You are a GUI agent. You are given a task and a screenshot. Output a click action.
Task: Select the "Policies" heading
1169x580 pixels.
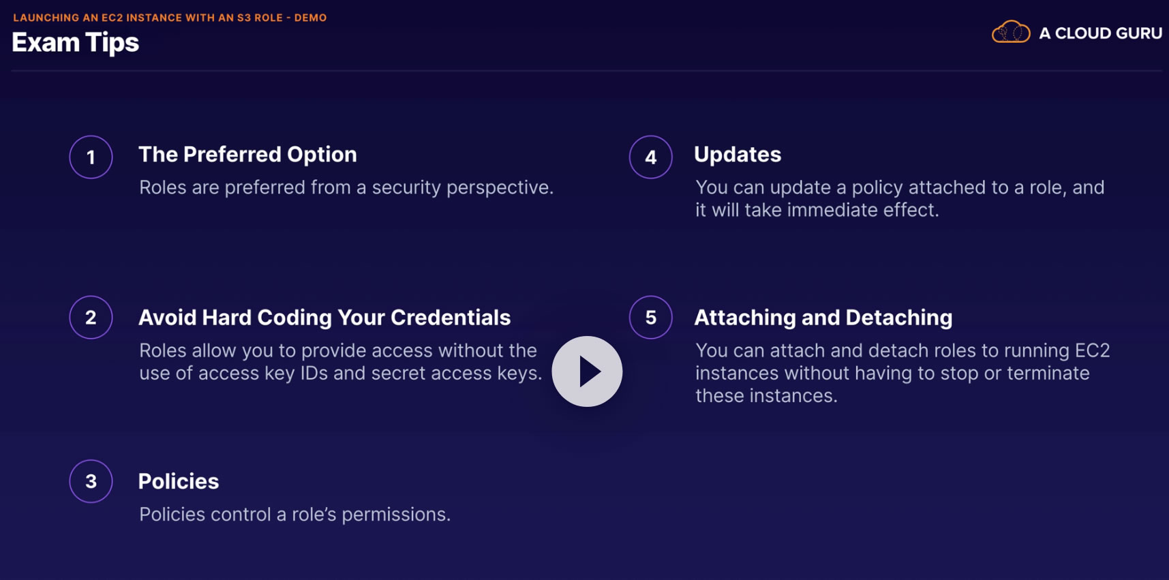click(179, 482)
